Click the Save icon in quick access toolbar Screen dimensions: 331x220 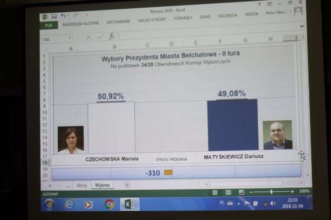(x=55, y=16)
